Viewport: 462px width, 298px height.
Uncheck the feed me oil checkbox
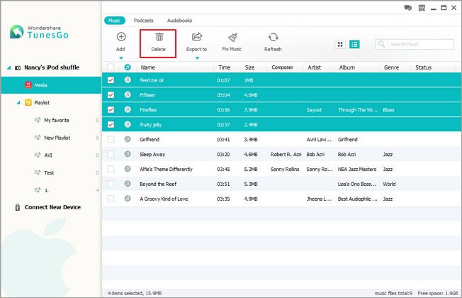(x=111, y=80)
